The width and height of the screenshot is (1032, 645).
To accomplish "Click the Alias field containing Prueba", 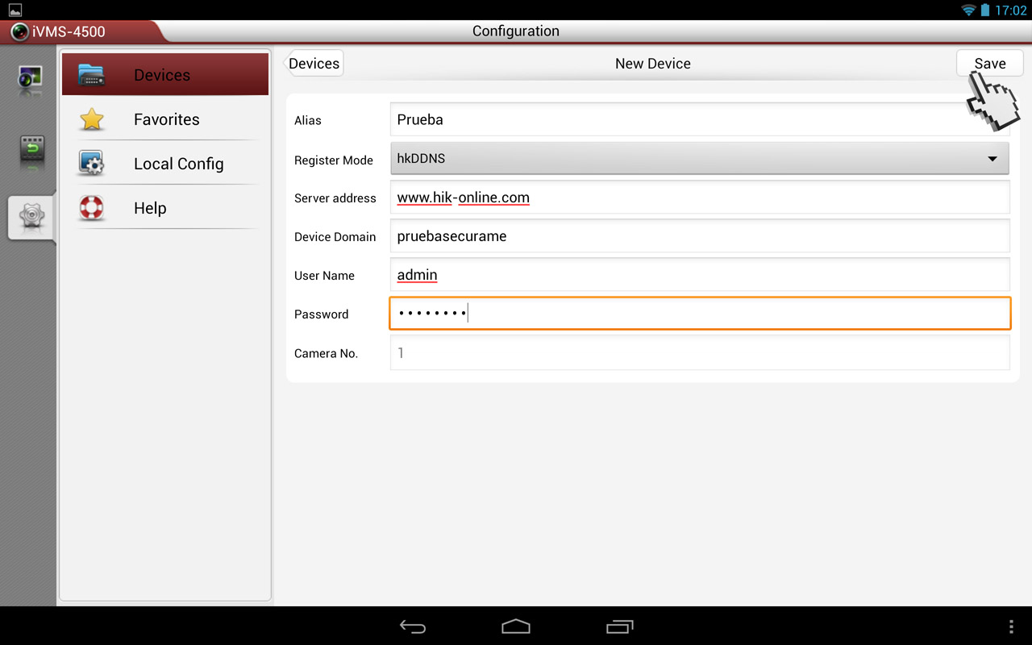I will (700, 119).
